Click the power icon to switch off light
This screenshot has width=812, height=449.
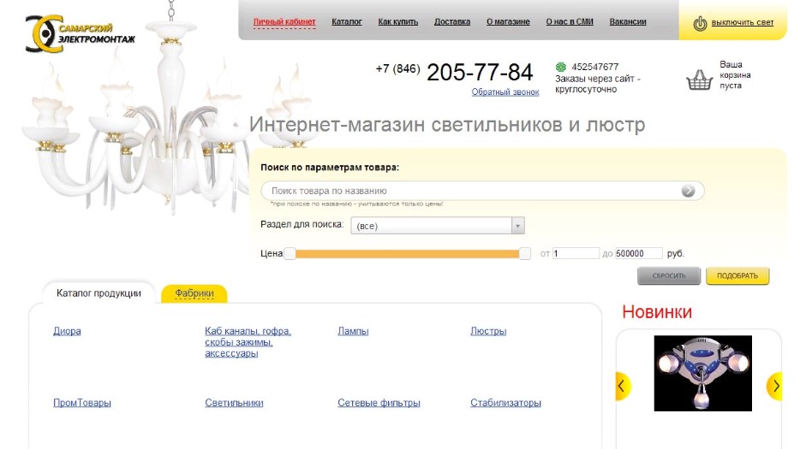pos(700,23)
